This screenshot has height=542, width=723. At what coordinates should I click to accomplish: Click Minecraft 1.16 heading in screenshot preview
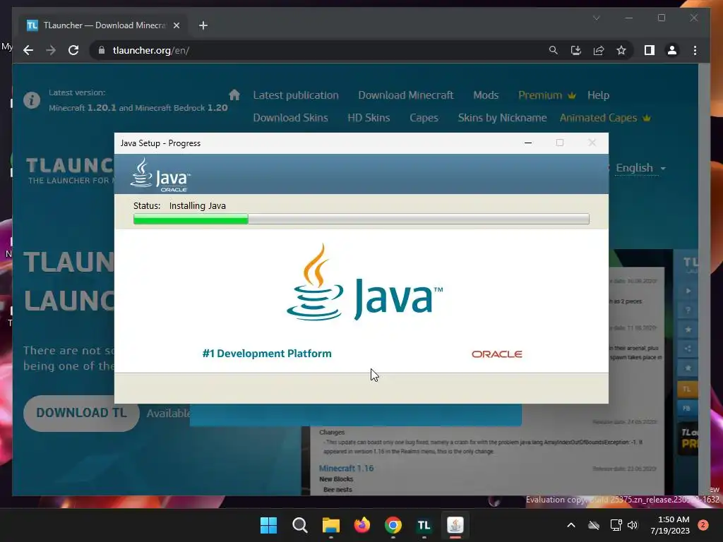(x=346, y=469)
